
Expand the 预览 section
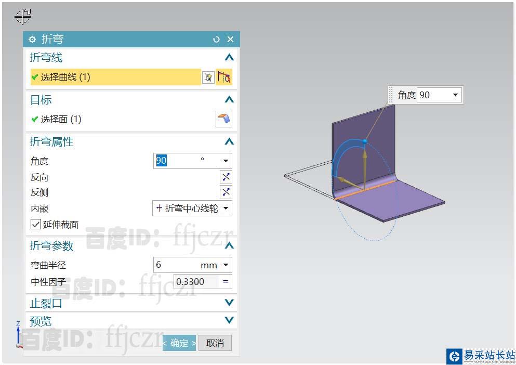[229, 320]
